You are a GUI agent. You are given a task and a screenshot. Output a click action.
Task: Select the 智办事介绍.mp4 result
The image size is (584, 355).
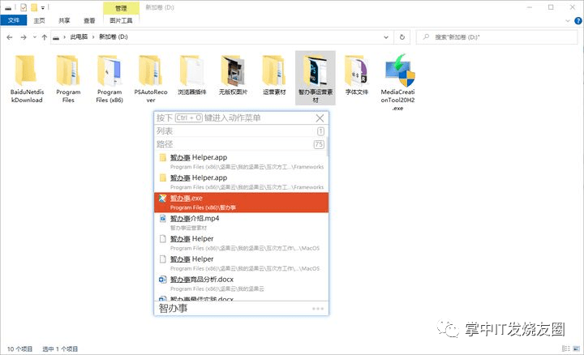point(242,223)
